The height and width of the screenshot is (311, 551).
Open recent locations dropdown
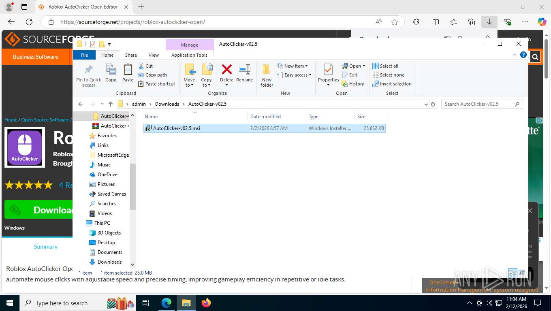[102, 104]
